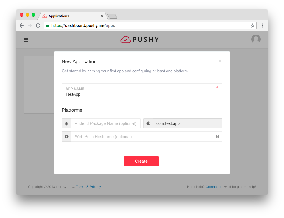
Task: Click the Android Package Name field
Action: pyautogui.click(x=106, y=123)
